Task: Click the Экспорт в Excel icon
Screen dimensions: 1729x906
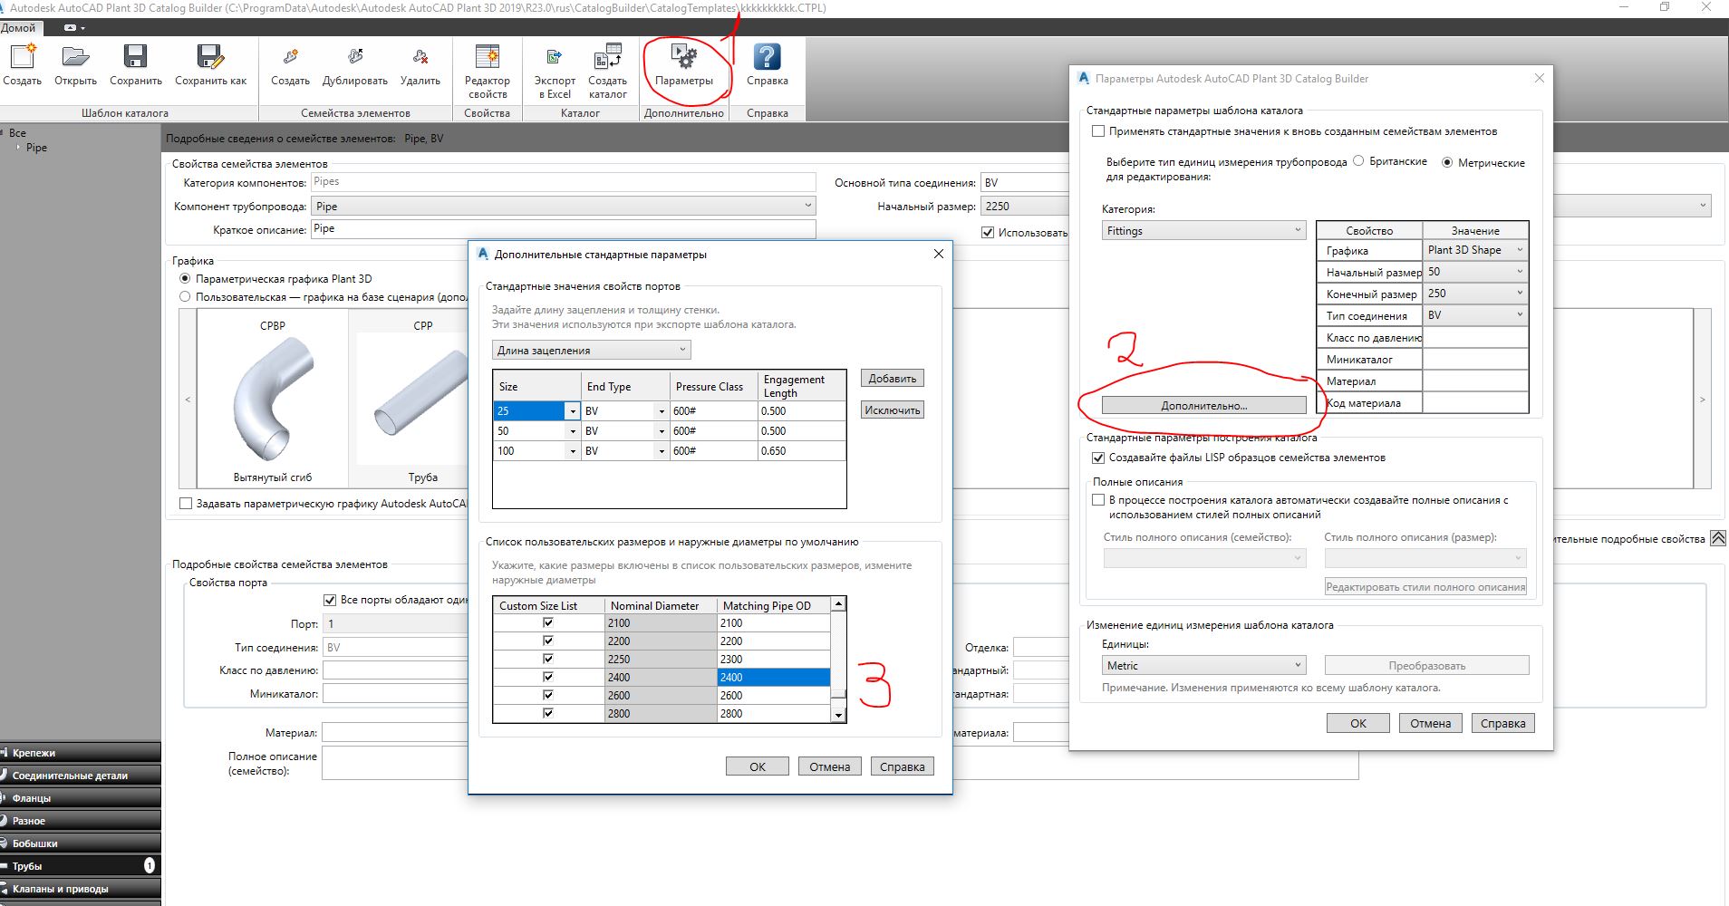Action: pos(555,57)
